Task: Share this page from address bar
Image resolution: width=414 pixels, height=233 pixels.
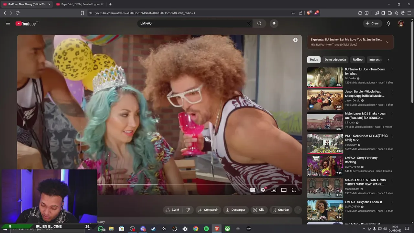Action: (301, 13)
